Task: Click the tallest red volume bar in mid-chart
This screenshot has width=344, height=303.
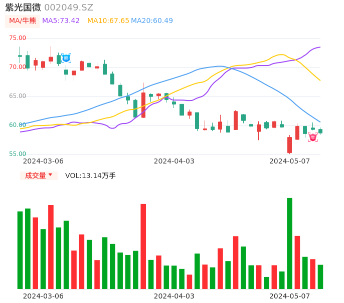Action: pyautogui.click(x=143, y=246)
